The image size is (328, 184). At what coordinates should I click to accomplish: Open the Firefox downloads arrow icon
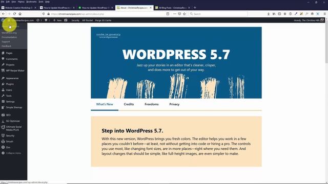(269, 14)
